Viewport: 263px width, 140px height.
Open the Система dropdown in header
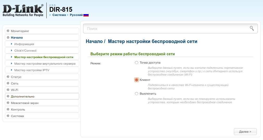tap(59, 15)
